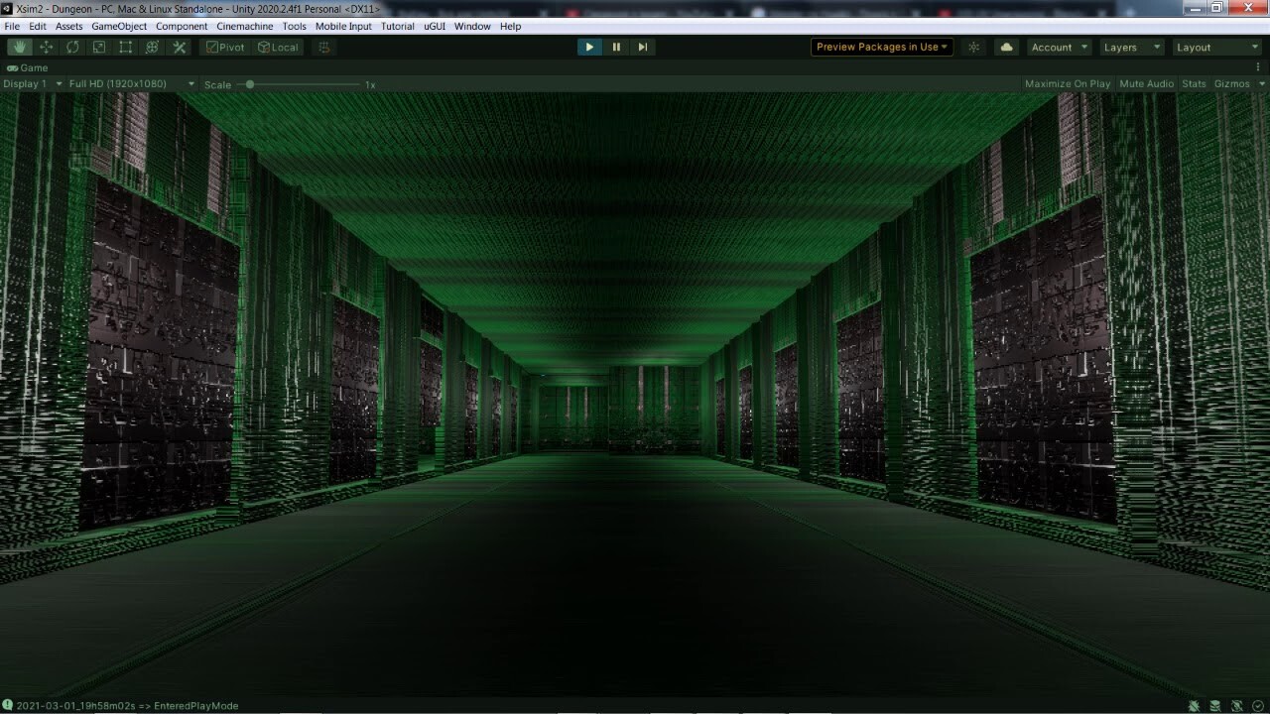Toggle Pivot handle position mode
This screenshot has width=1270, height=714.
225,47
